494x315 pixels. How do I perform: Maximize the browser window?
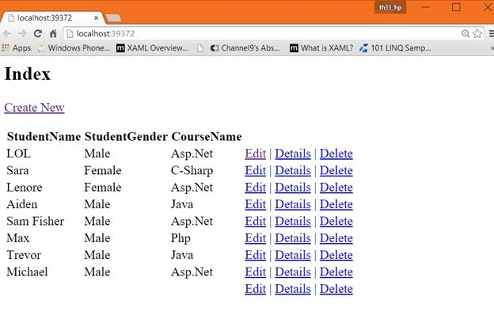[456, 7]
